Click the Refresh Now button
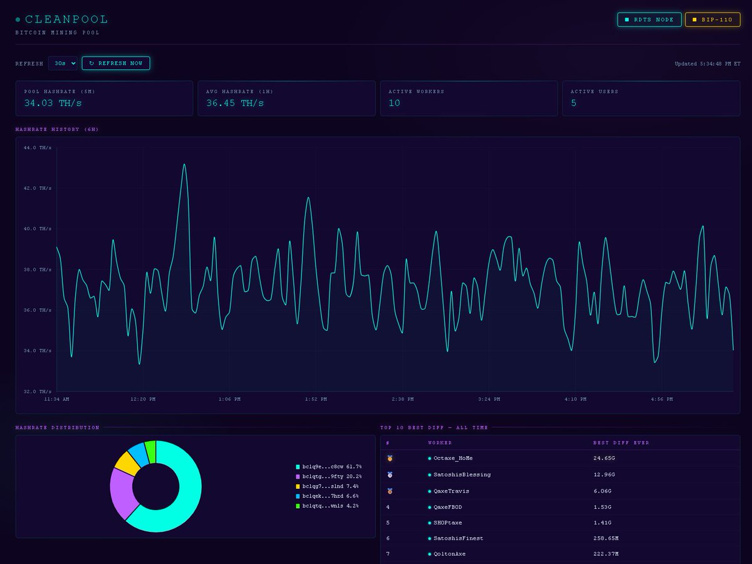752x564 pixels. tap(116, 63)
